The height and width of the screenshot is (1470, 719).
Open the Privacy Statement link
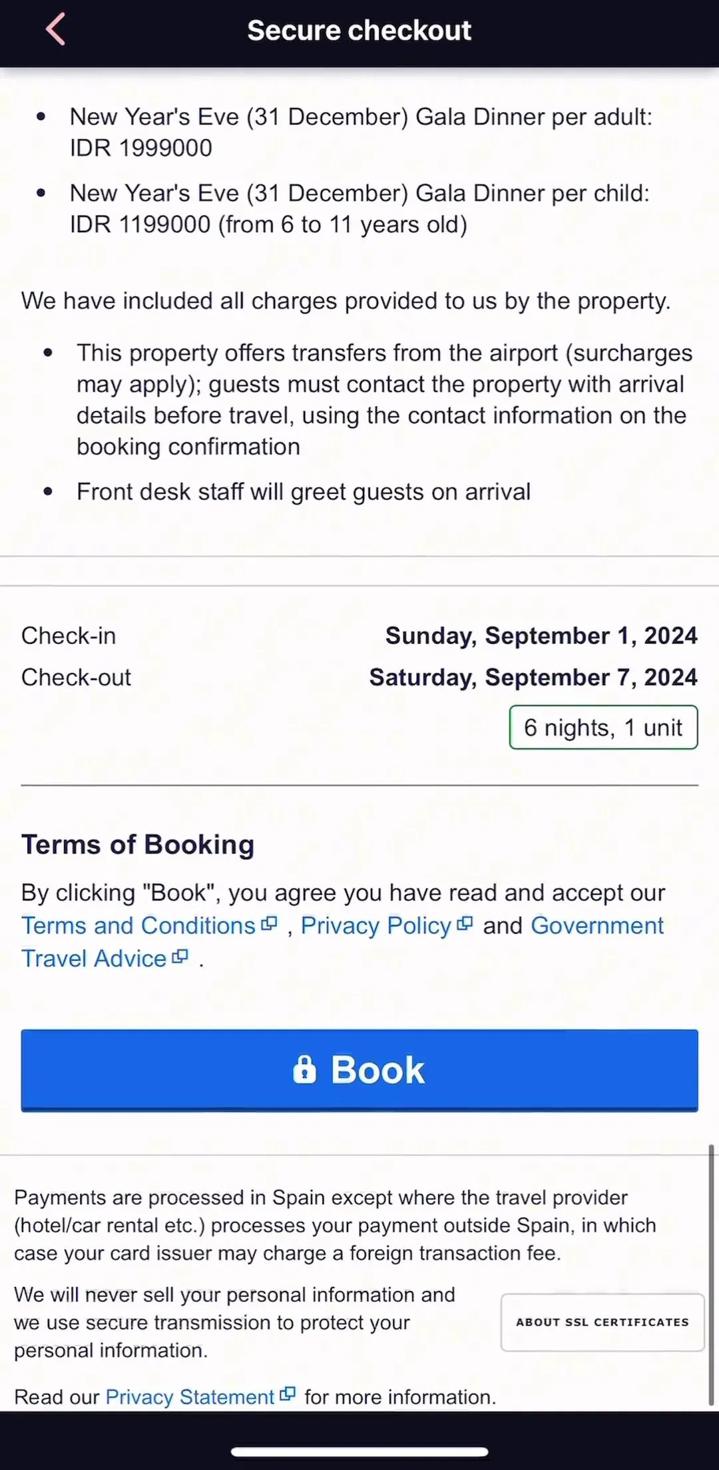[190, 1396]
